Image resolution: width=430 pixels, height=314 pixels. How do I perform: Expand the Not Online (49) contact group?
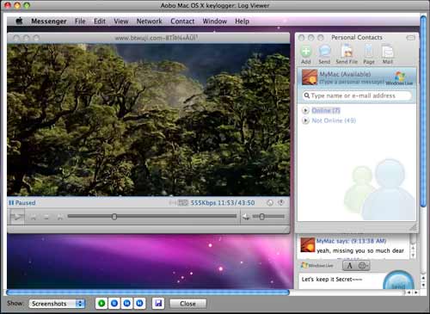coord(305,120)
